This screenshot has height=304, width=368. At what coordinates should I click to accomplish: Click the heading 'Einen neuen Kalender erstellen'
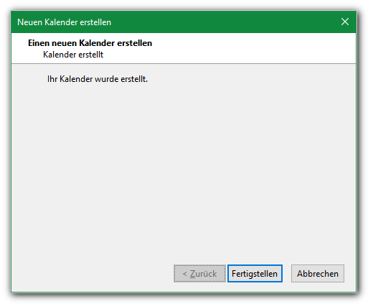click(x=90, y=43)
